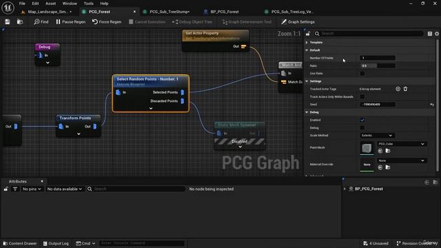Expand Transform Points node chevron
The width and height of the screenshot is (441, 248).
(79, 134)
